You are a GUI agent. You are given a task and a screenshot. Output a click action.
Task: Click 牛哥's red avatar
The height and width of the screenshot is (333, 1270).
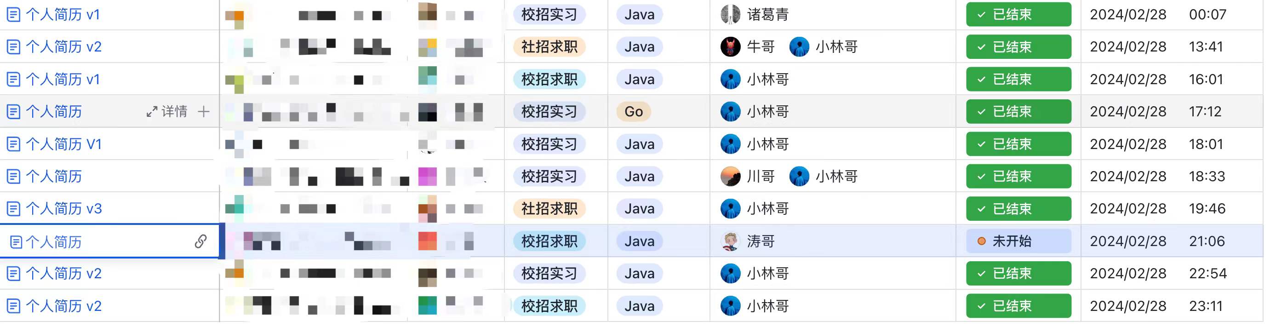[x=730, y=47]
